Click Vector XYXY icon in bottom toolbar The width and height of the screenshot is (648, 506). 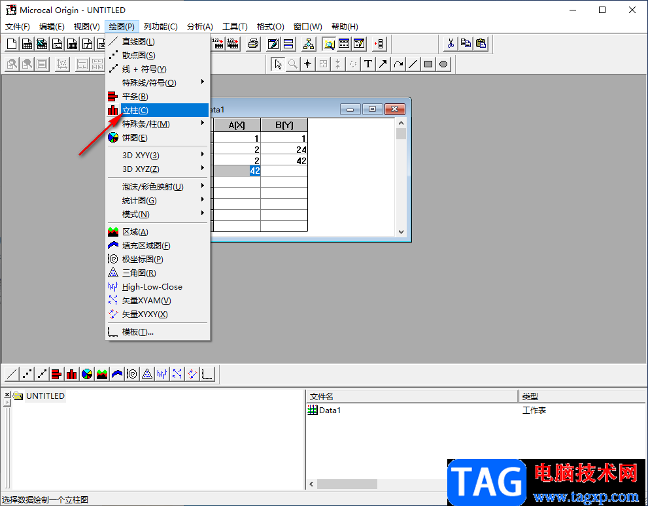click(192, 374)
